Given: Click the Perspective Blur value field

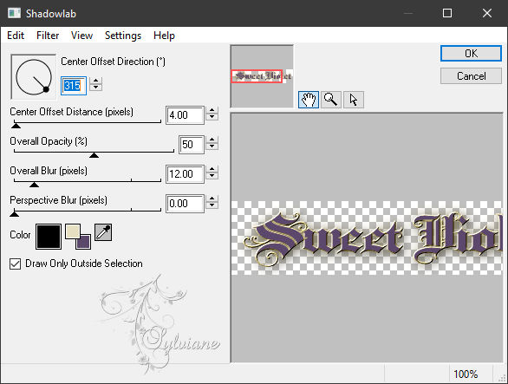Looking at the screenshot, I should tap(185, 204).
